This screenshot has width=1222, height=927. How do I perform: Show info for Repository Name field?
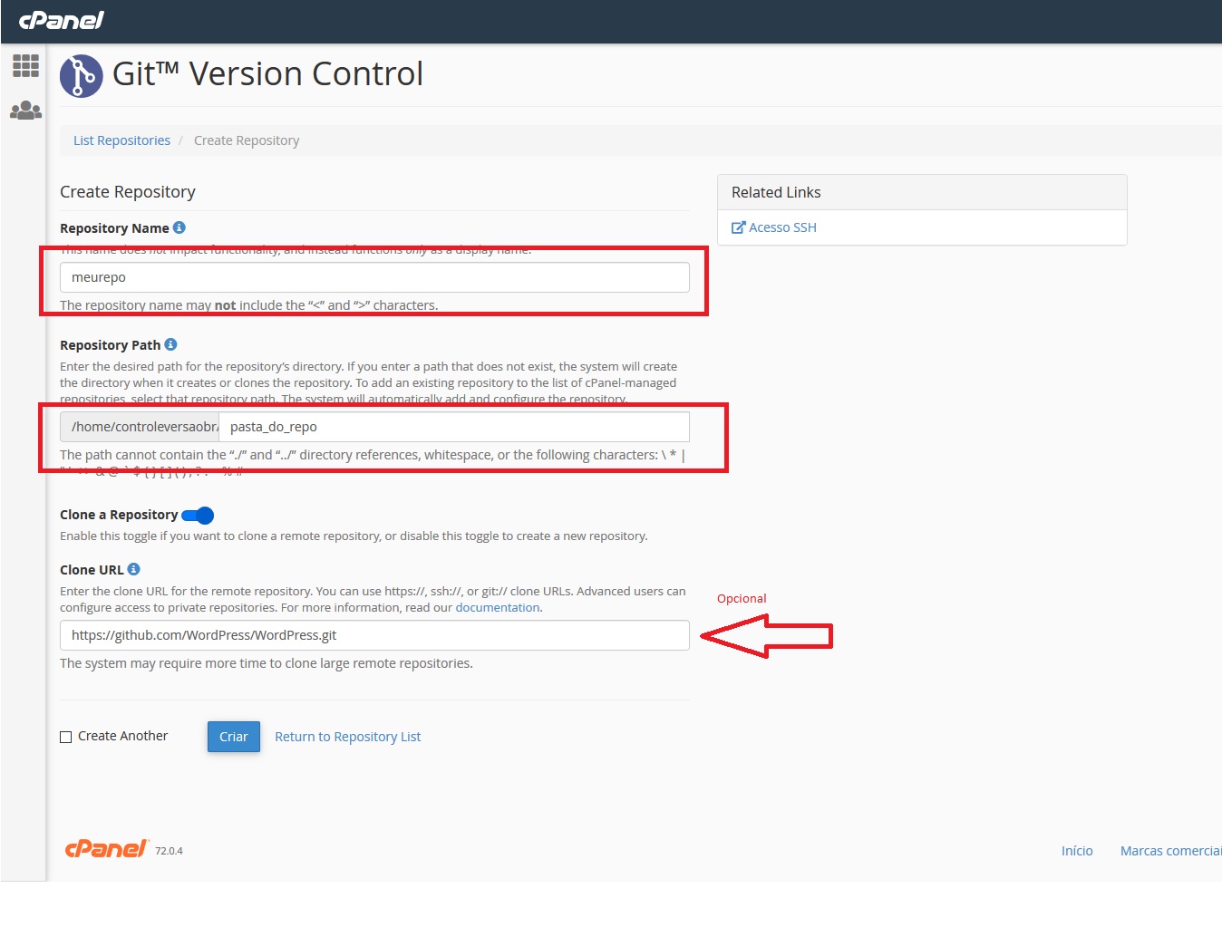[x=179, y=227]
